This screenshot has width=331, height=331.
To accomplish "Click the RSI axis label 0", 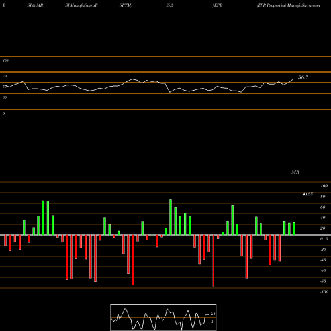I will pos(3,113).
